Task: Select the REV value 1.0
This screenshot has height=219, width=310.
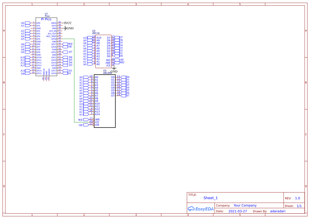Action: tap(297, 198)
